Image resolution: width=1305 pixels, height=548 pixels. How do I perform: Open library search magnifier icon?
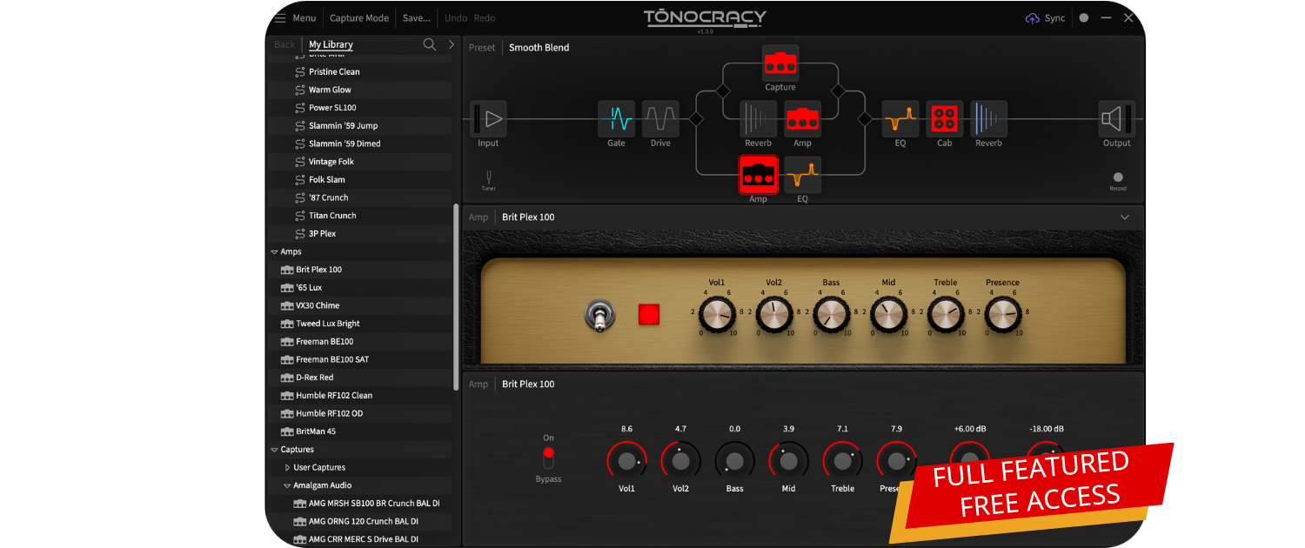(x=429, y=44)
